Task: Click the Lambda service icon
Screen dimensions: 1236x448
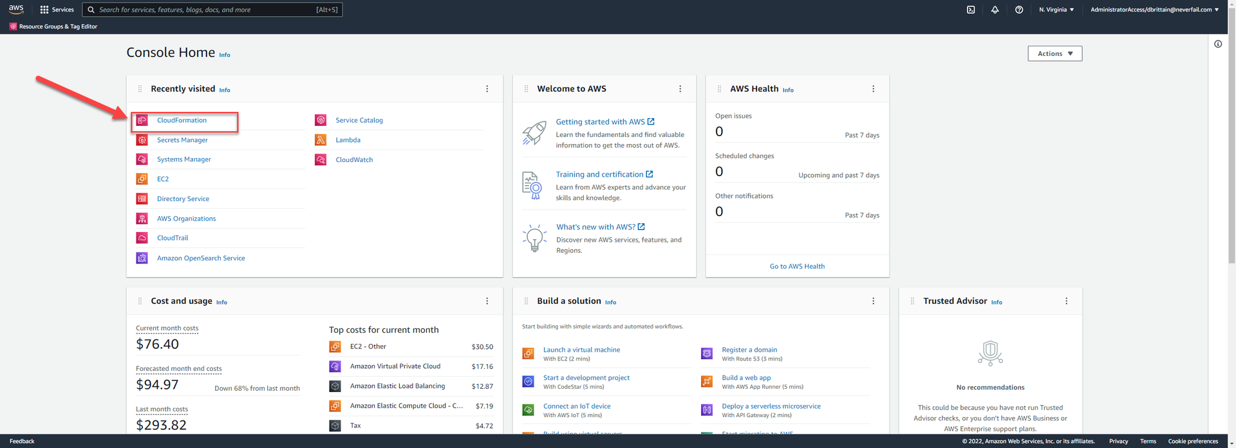Action: click(320, 139)
